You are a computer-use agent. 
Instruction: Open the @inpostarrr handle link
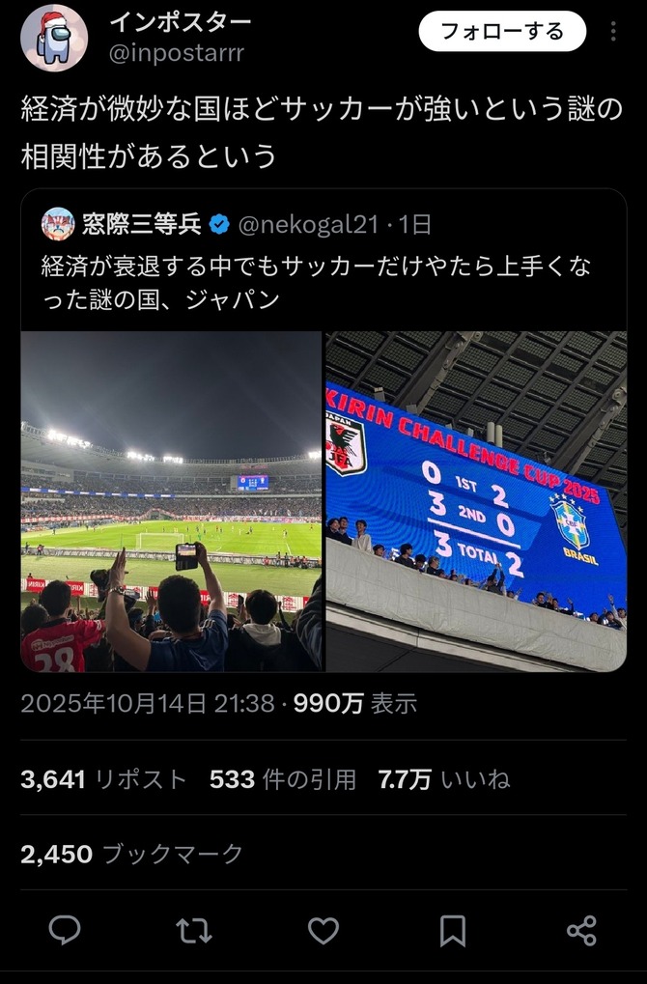177,53
